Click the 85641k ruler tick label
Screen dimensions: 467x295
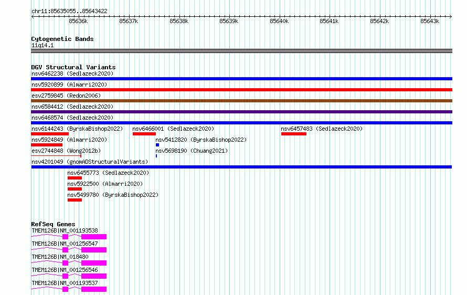[329, 21]
